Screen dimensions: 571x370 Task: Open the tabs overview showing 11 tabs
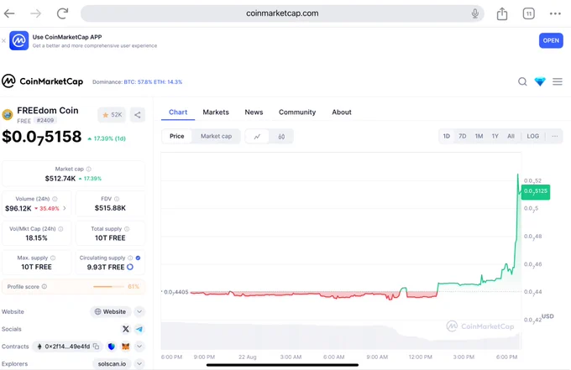click(x=528, y=13)
